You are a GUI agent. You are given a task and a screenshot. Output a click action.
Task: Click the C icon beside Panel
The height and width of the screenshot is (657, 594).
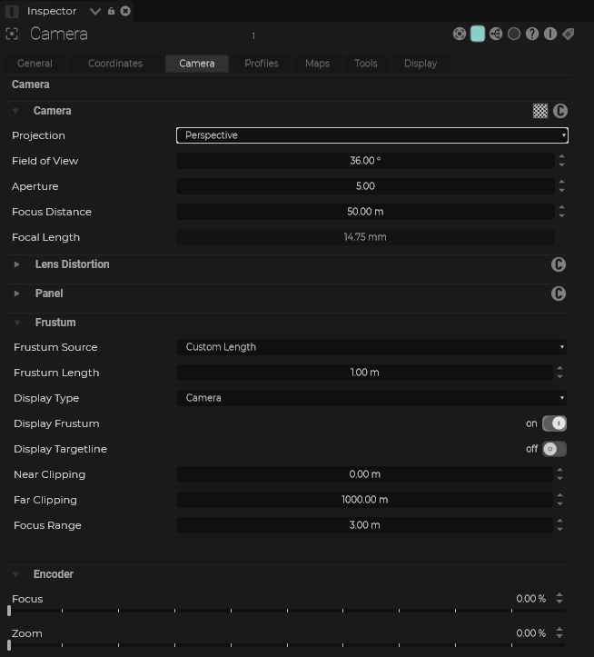tap(559, 294)
